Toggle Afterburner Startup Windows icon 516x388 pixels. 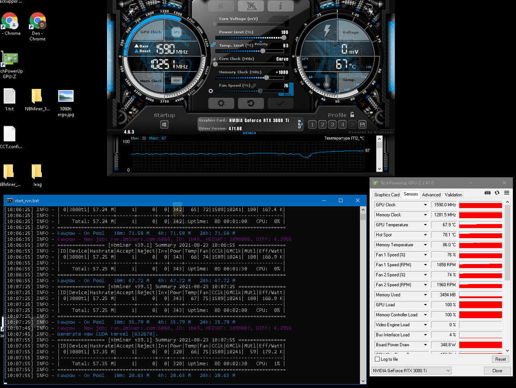click(x=164, y=124)
